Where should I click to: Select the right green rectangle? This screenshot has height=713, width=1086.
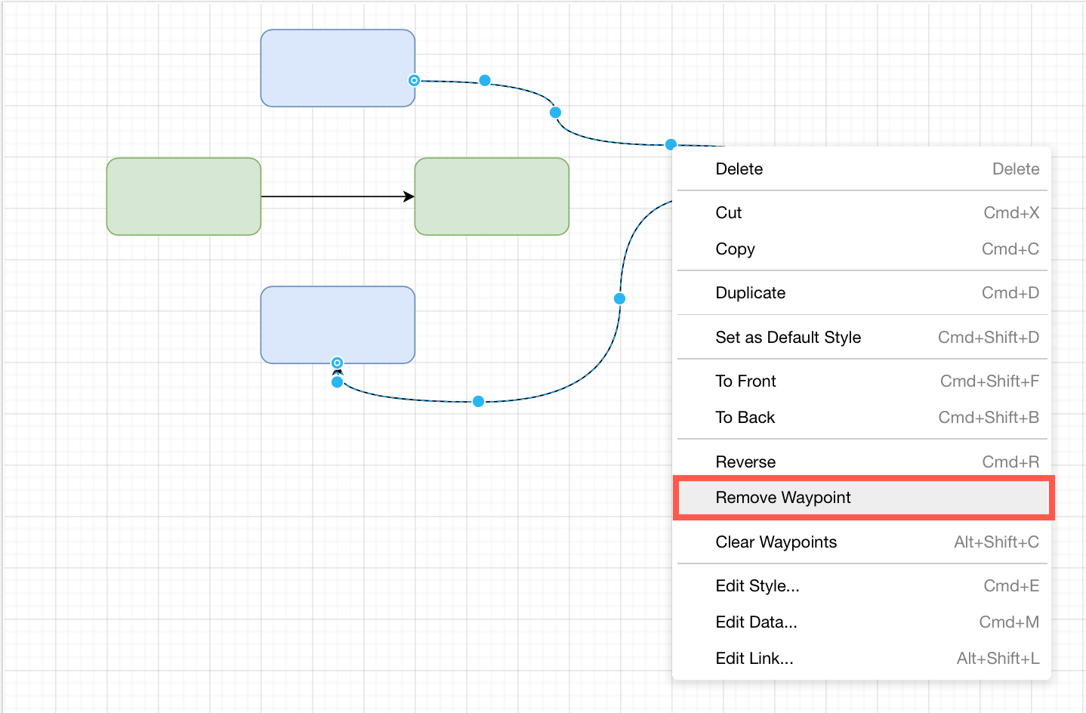pyautogui.click(x=491, y=196)
